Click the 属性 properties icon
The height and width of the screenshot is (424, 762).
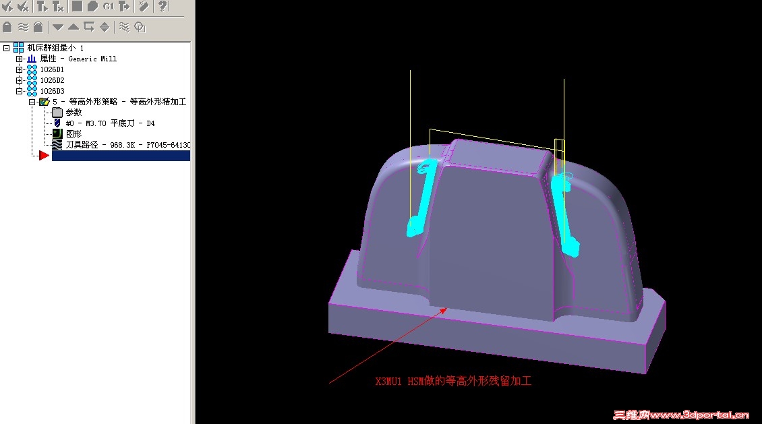click(x=32, y=58)
